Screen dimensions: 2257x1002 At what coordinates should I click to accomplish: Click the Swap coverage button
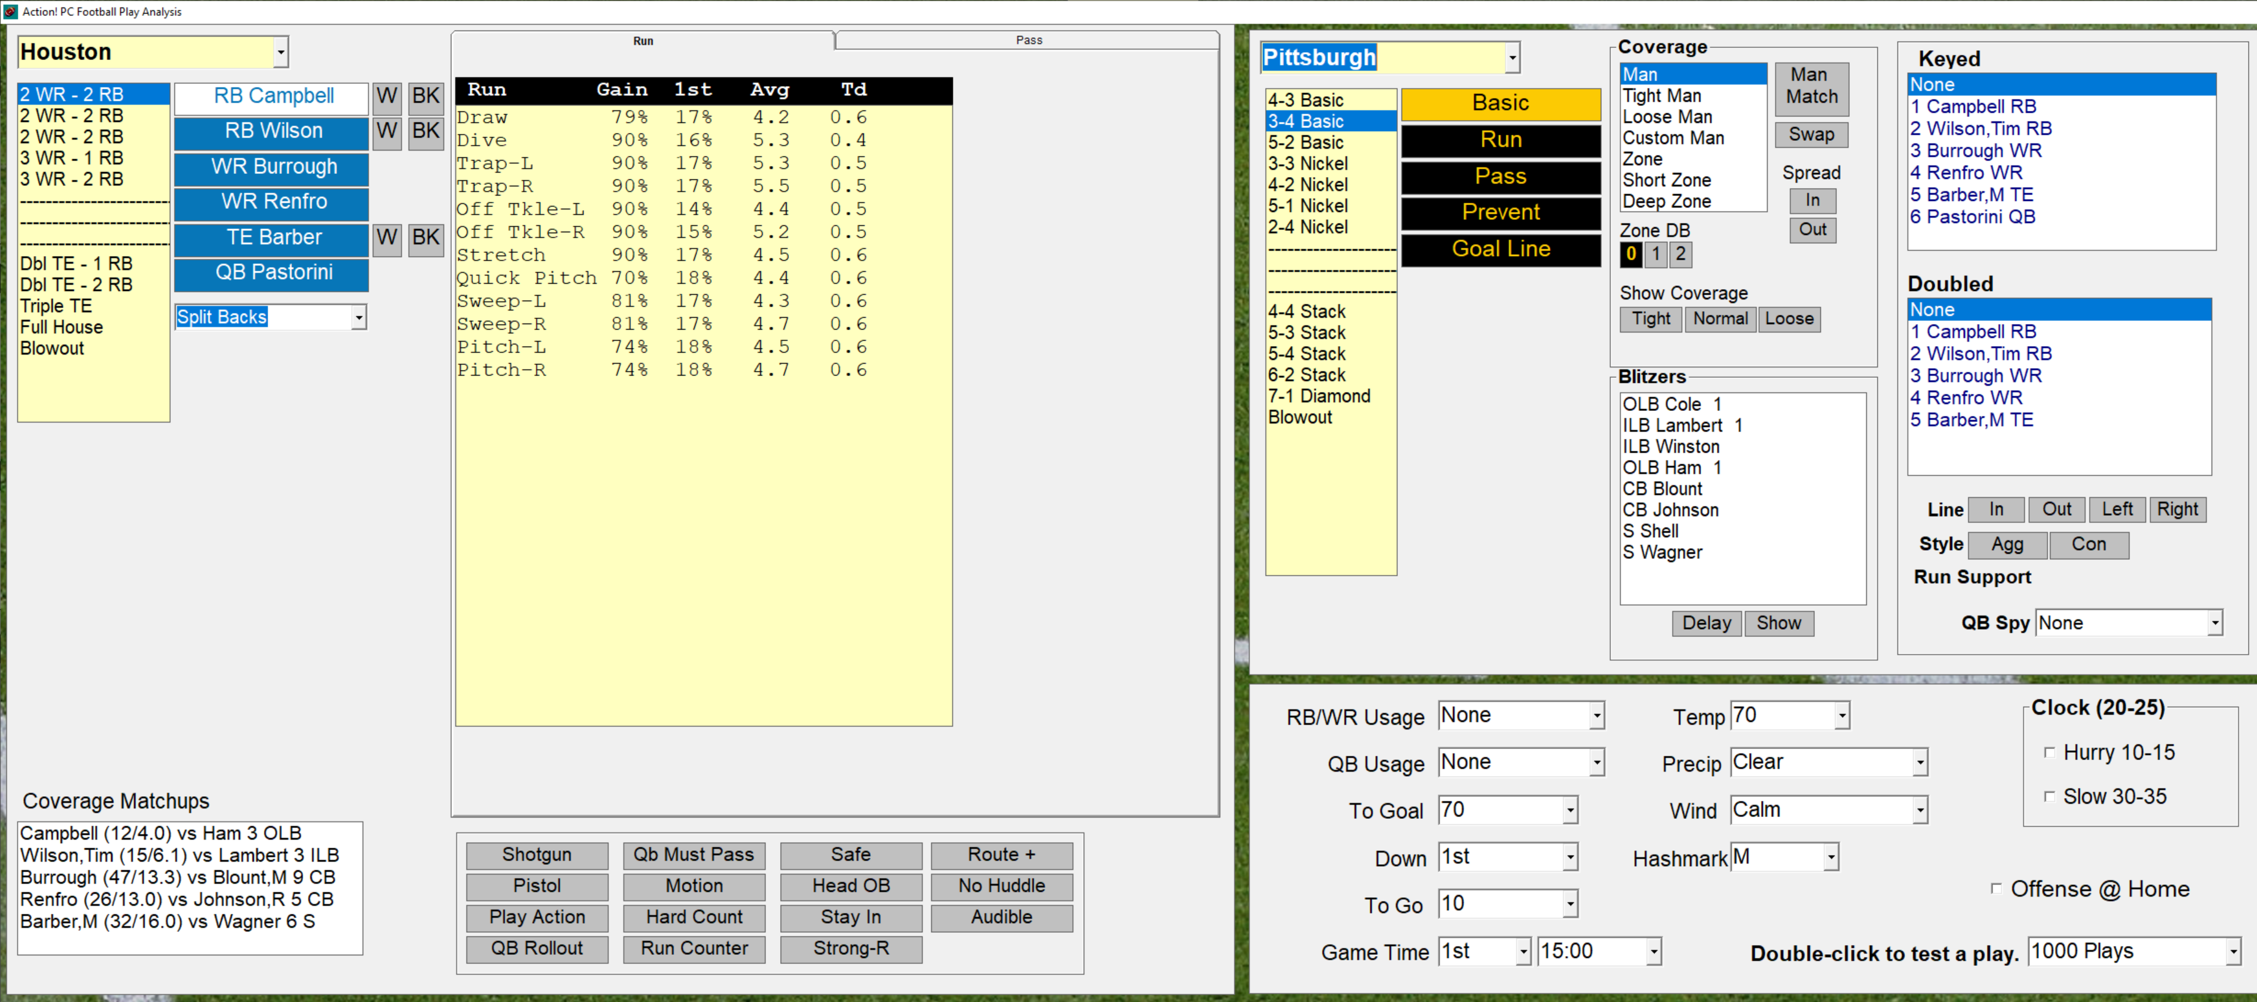click(1811, 135)
